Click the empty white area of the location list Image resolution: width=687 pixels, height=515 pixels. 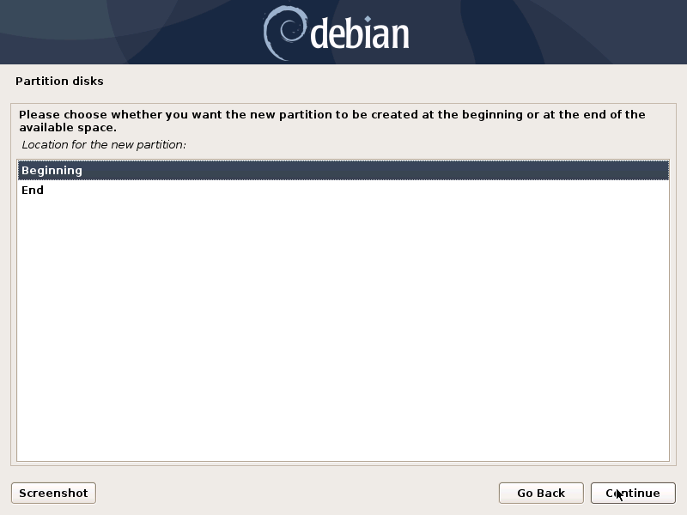pyautogui.click(x=343, y=329)
